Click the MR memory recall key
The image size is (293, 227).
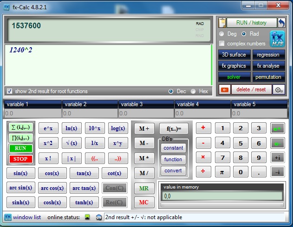tap(144, 188)
